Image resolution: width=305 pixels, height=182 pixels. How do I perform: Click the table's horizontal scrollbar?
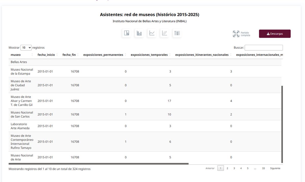99,164
